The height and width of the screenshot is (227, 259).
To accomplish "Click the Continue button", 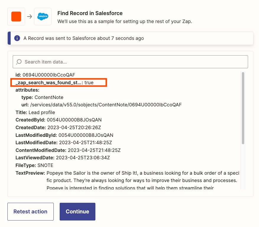I will pos(77,211).
